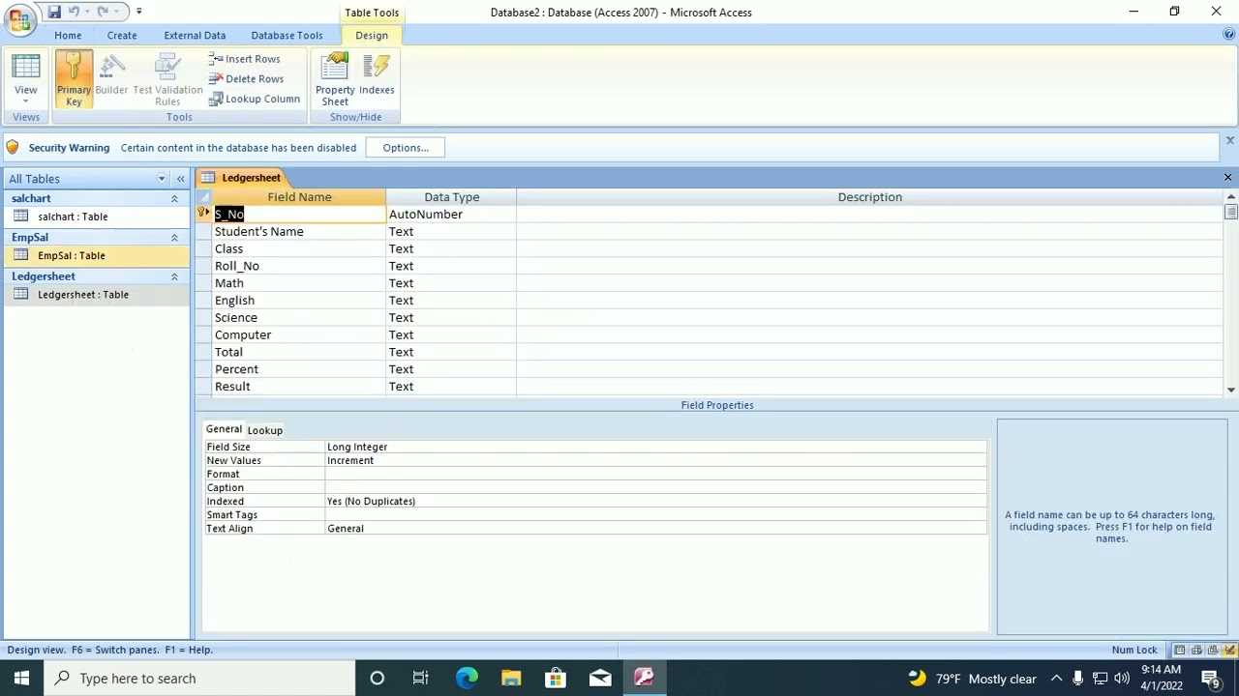Select salchart : Table item
This screenshot has width=1239, height=696.
pyautogui.click(x=97, y=217)
